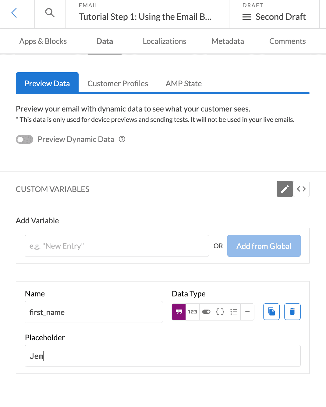Switch to the code view editor mode

301,189
